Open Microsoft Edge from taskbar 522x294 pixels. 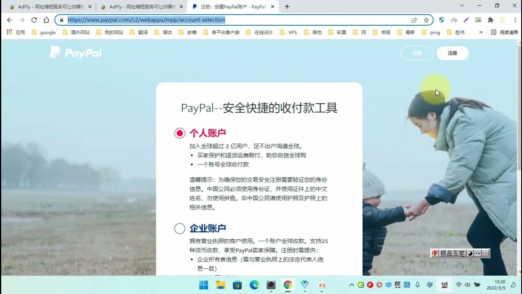tap(254, 285)
